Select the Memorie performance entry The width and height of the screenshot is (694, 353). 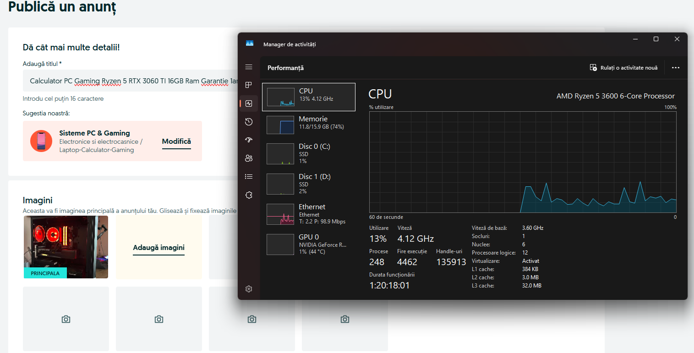click(309, 125)
